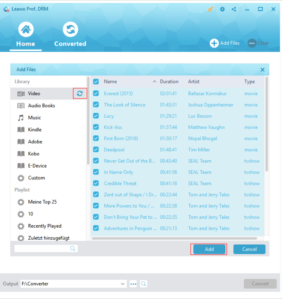
Task: Uncheck First Born (2016)
Action: pos(96,138)
